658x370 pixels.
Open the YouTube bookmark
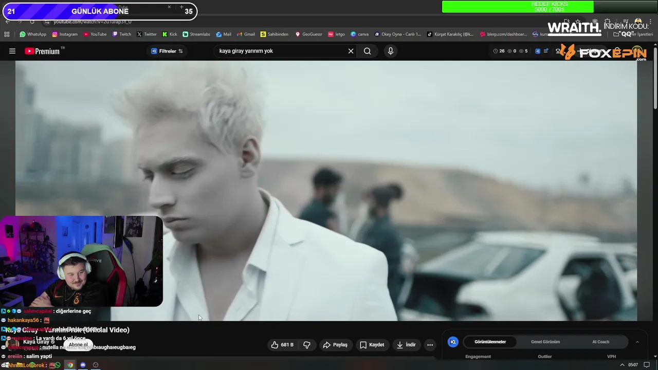95,34
